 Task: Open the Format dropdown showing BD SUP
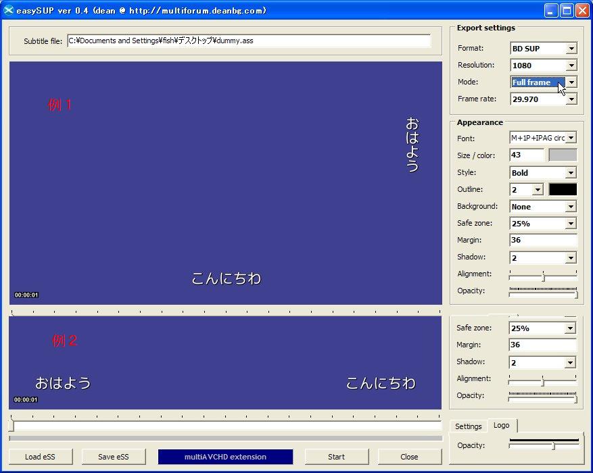[x=543, y=49]
